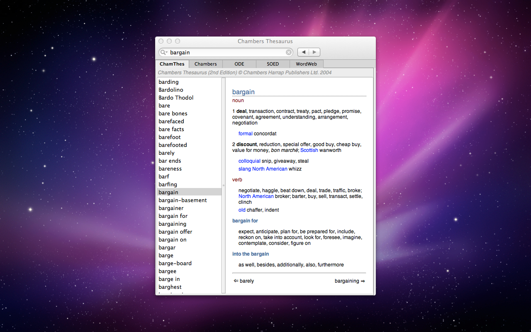Click the 'colloquial' register link
Image resolution: width=531 pixels, height=332 pixels.
(249, 161)
